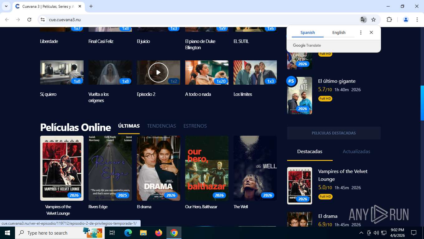Select Spanish in translate popup
The width and height of the screenshot is (424, 239).
tap(308, 32)
